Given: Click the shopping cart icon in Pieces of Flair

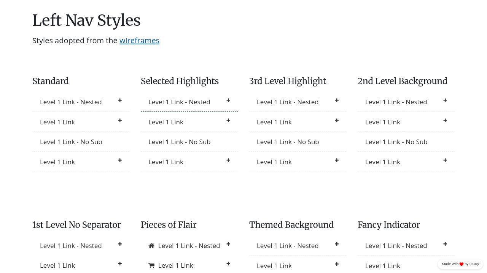Looking at the screenshot, I should point(151,265).
